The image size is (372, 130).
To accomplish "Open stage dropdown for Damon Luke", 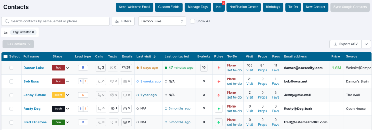I will point(68,68).
